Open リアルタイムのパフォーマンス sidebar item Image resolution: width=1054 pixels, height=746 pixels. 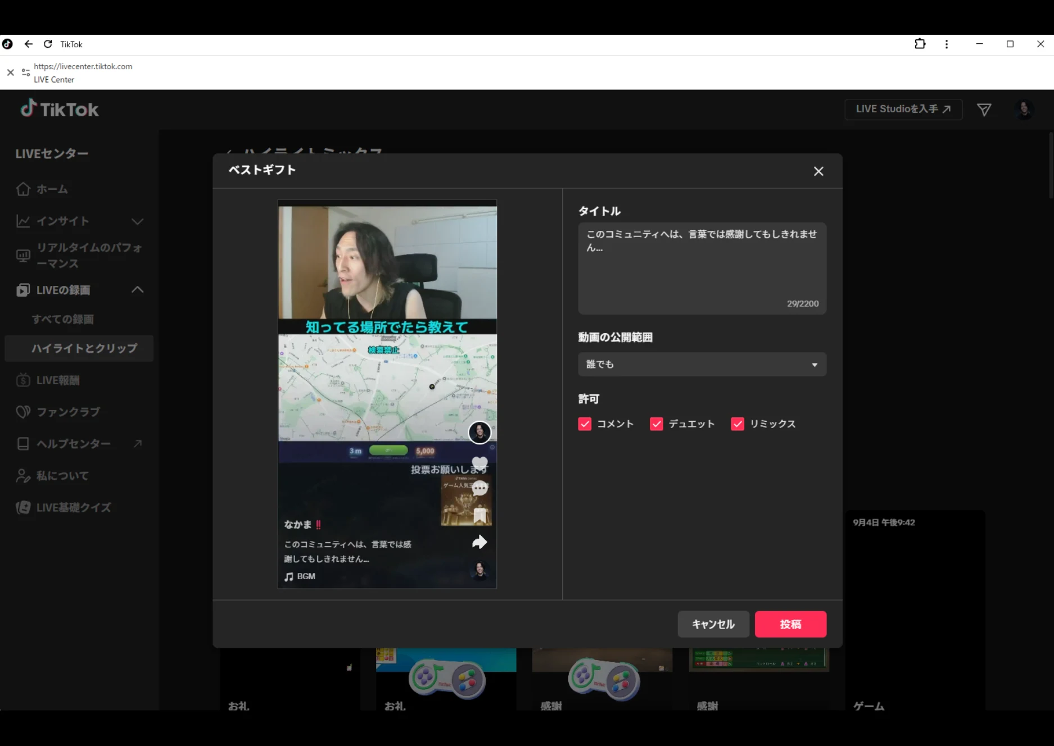coord(79,256)
